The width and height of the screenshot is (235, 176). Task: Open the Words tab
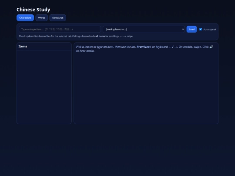[x=42, y=18]
